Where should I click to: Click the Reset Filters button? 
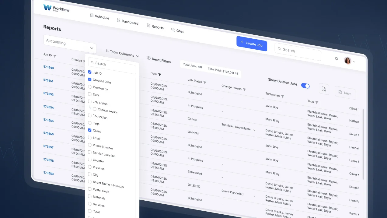tap(159, 60)
